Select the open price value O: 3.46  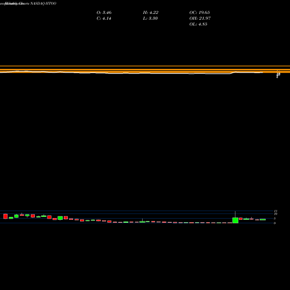(x=104, y=13)
